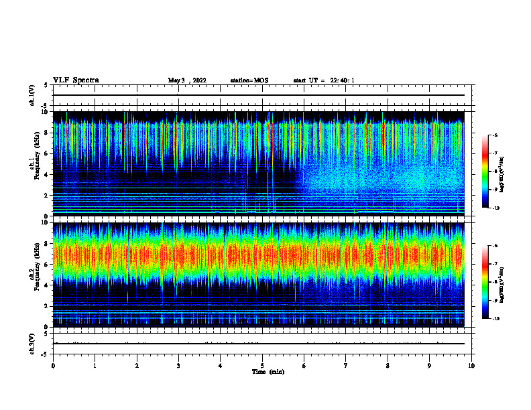This screenshot has height=410, width=531.
Task: Click ch.2 color bar "-9" label
Action: [495, 300]
